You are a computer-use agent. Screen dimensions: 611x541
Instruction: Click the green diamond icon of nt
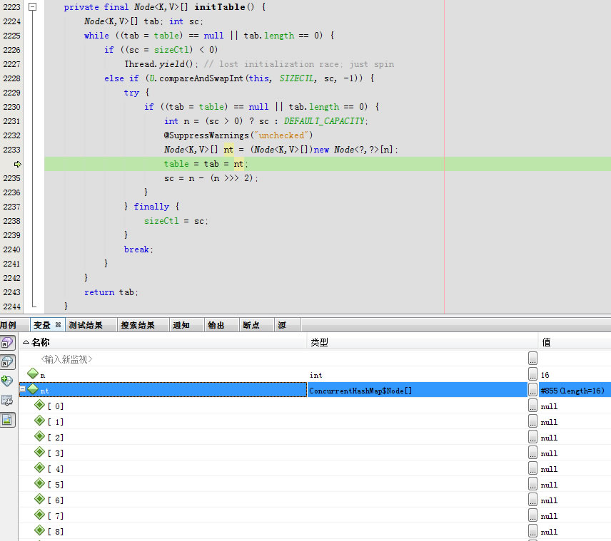point(33,389)
